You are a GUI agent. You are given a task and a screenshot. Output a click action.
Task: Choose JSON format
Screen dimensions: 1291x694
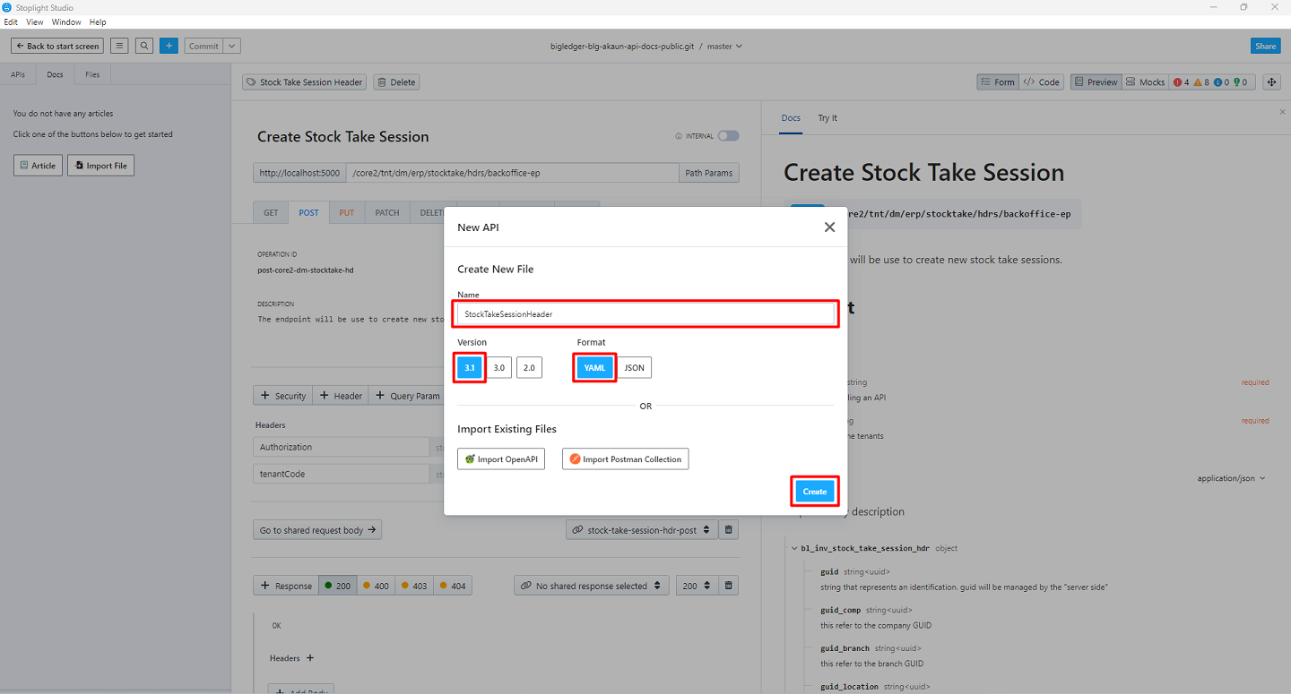(634, 368)
